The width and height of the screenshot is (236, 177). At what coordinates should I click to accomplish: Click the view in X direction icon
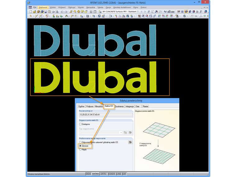(x=159, y=16)
